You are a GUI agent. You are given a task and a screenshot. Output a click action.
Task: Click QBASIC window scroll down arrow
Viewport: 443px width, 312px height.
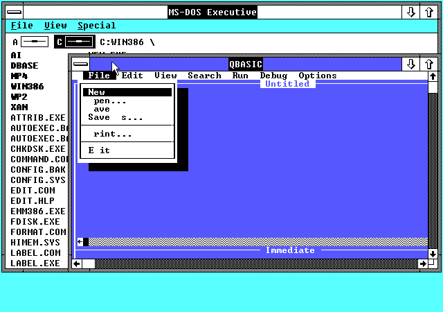(x=433, y=254)
